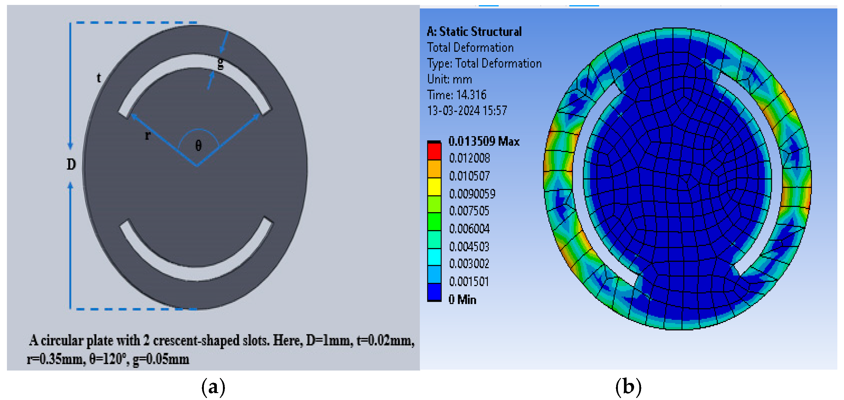
Task: Click the 0.013509 Max value label
Action: [x=484, y=142]
